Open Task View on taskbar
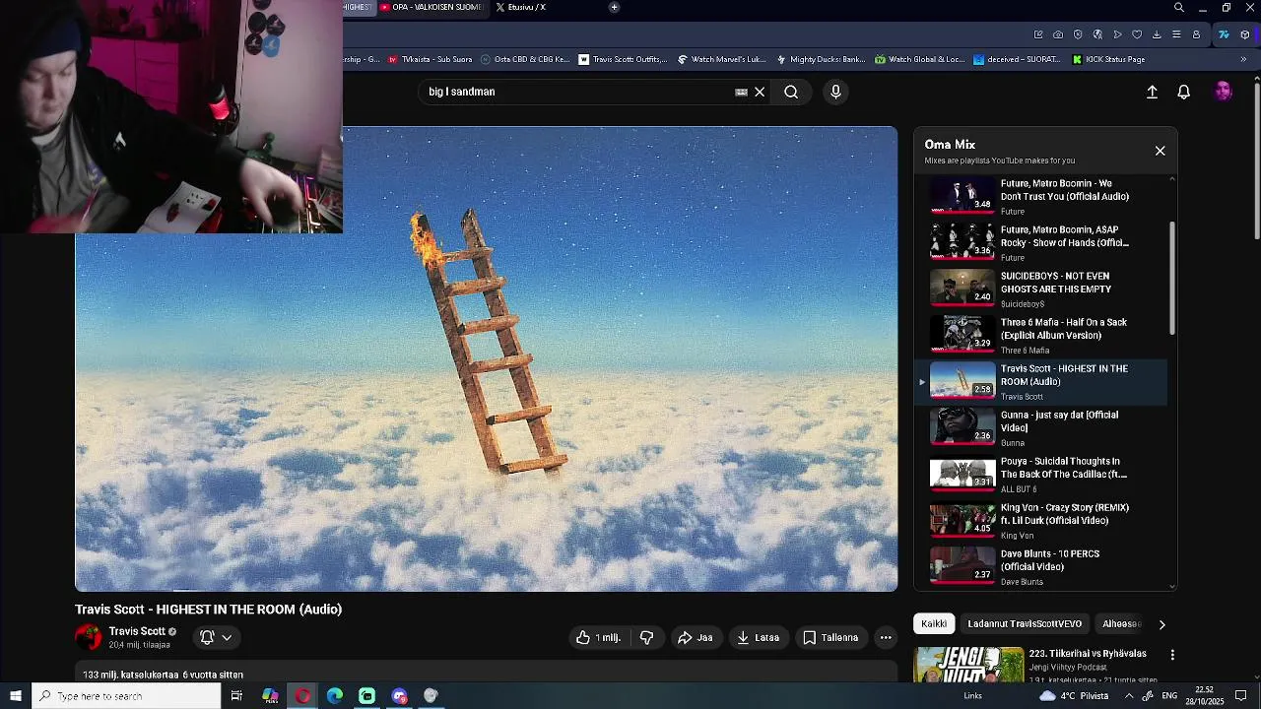1261x709 pixels. [x=236, y=696]
